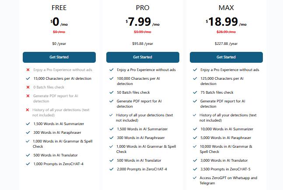This screenshot has height=190, width=283.
Task: Click red X beside FREE Generate PDF report
Action: pyautogui.click(x=28, y=96)
